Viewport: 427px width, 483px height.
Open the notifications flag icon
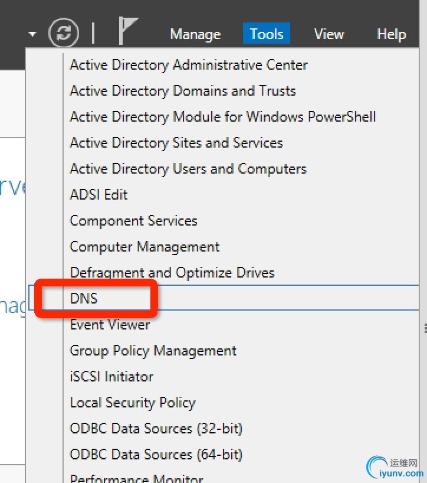[x=128, y=31]
